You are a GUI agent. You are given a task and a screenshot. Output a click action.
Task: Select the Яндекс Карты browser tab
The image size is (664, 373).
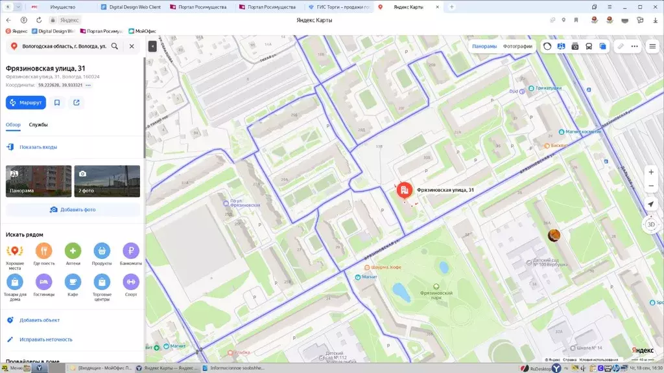(x=409, y=6)
